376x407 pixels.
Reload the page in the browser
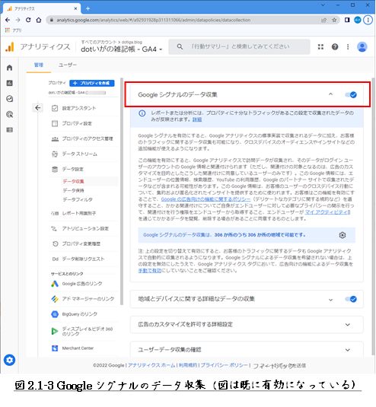coord(28,20)
